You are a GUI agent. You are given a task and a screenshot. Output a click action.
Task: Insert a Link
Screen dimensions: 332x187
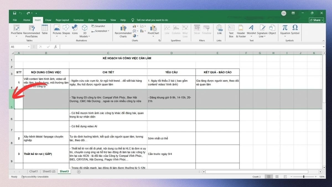pyautogui.click(x=219, y=30)
